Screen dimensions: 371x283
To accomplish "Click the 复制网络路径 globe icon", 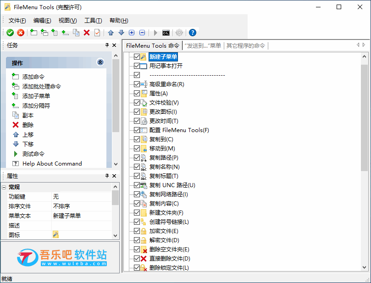I will (x=144, y=194).
